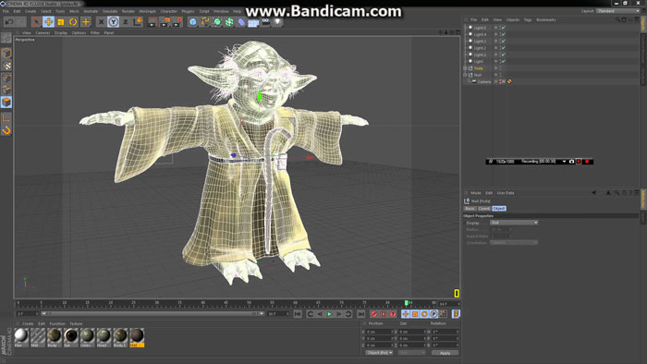Click Make Editable icon in left sidebar
The image size is (647, 364).
point(6,38)
